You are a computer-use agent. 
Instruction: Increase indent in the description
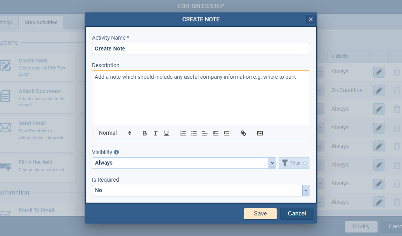click(x=227, y=133)
